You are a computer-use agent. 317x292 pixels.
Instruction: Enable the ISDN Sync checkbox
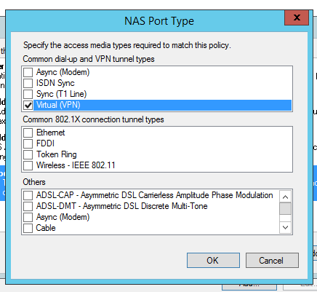tap(28, 83)
